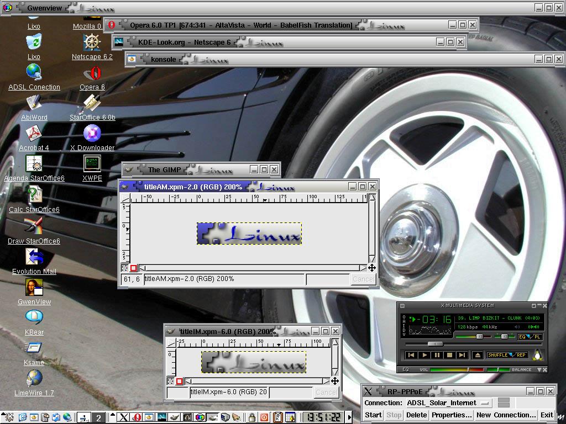Pause playback in XMMS
Viewport: 566px width, 424px height.
point(437,355)
